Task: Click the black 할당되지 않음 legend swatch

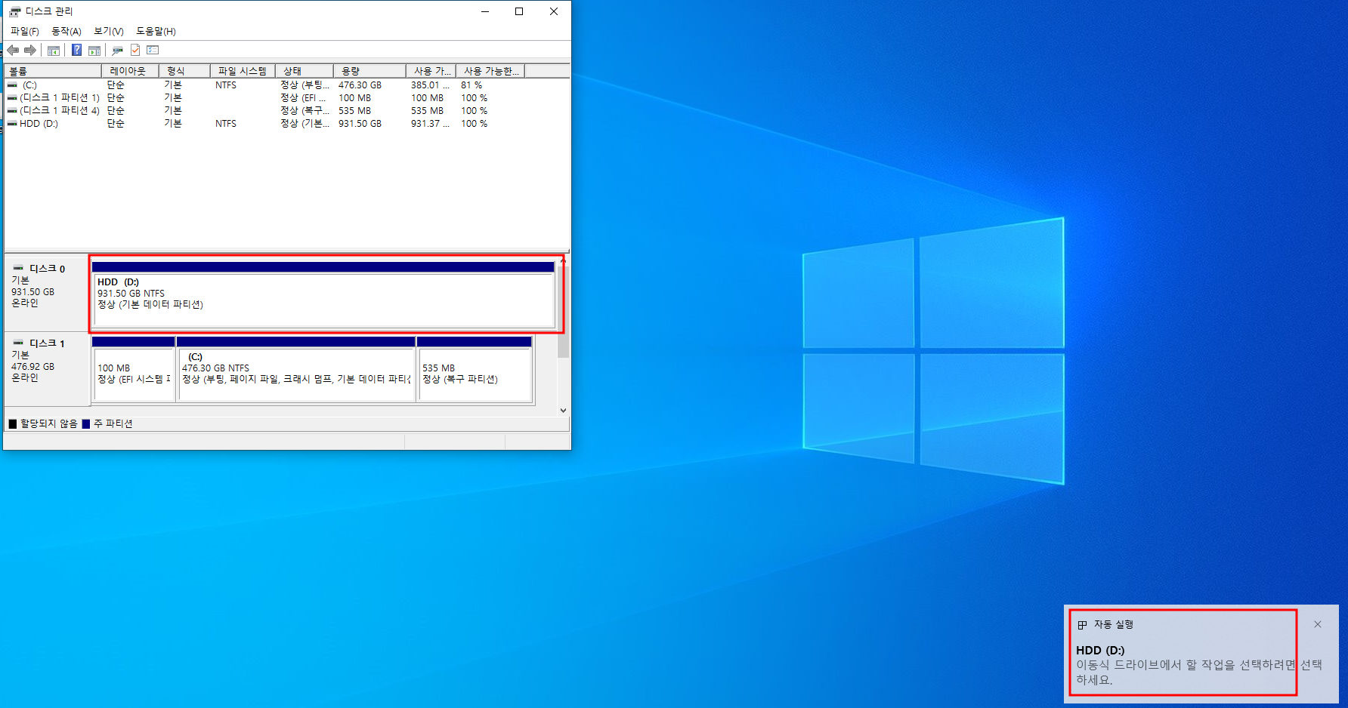Action: tap(12, 424)
